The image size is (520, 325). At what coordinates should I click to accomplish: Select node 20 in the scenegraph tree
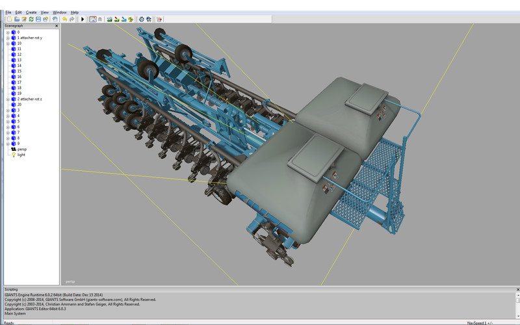click(19, 104)
